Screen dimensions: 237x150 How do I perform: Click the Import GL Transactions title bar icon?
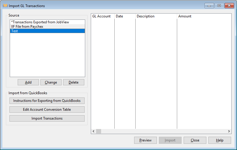(x=5, y=6)
